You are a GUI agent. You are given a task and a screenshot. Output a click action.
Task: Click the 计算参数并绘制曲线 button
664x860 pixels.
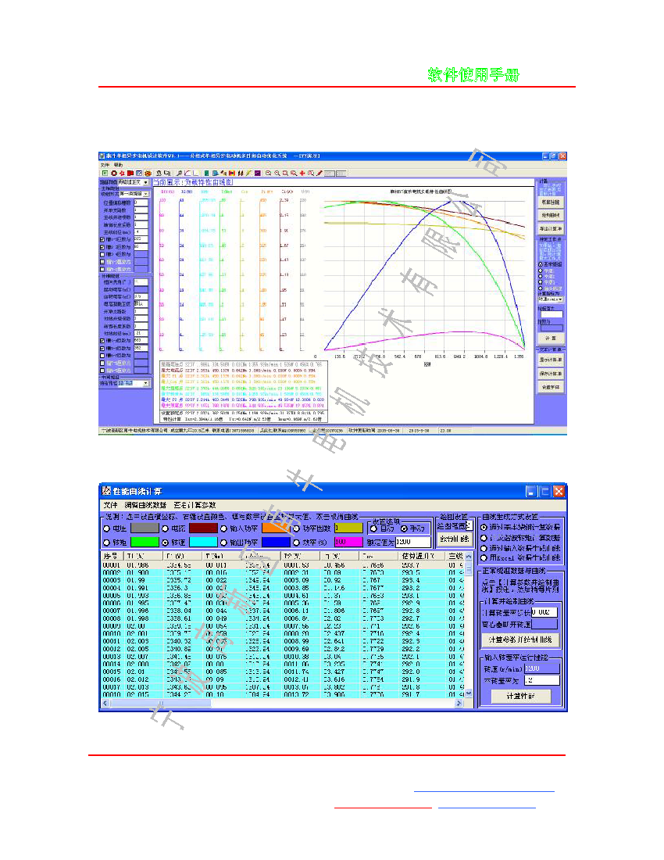(520, 640)
